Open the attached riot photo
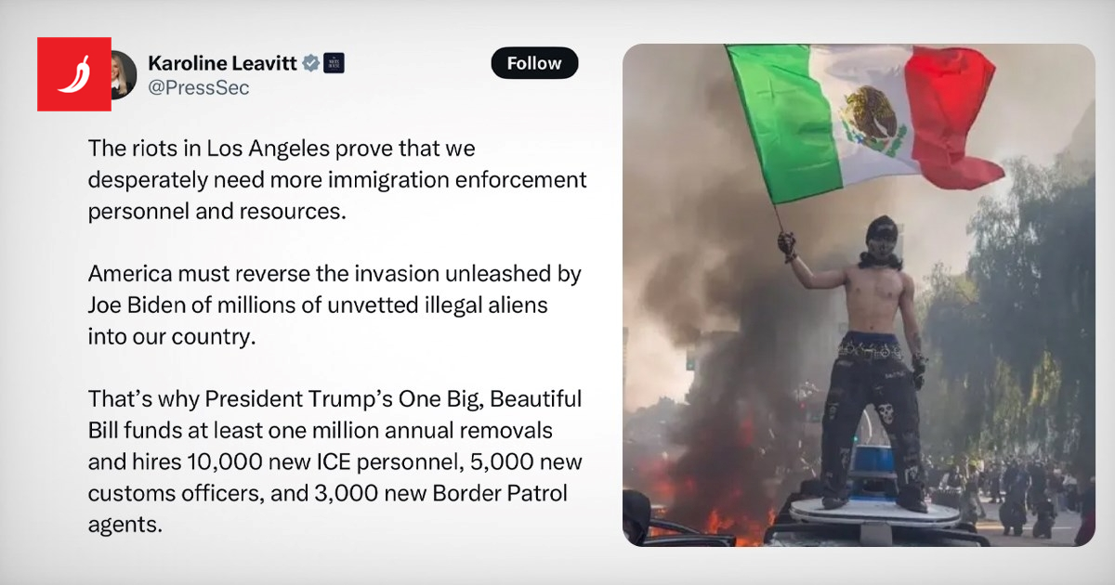 click(859, 294)
